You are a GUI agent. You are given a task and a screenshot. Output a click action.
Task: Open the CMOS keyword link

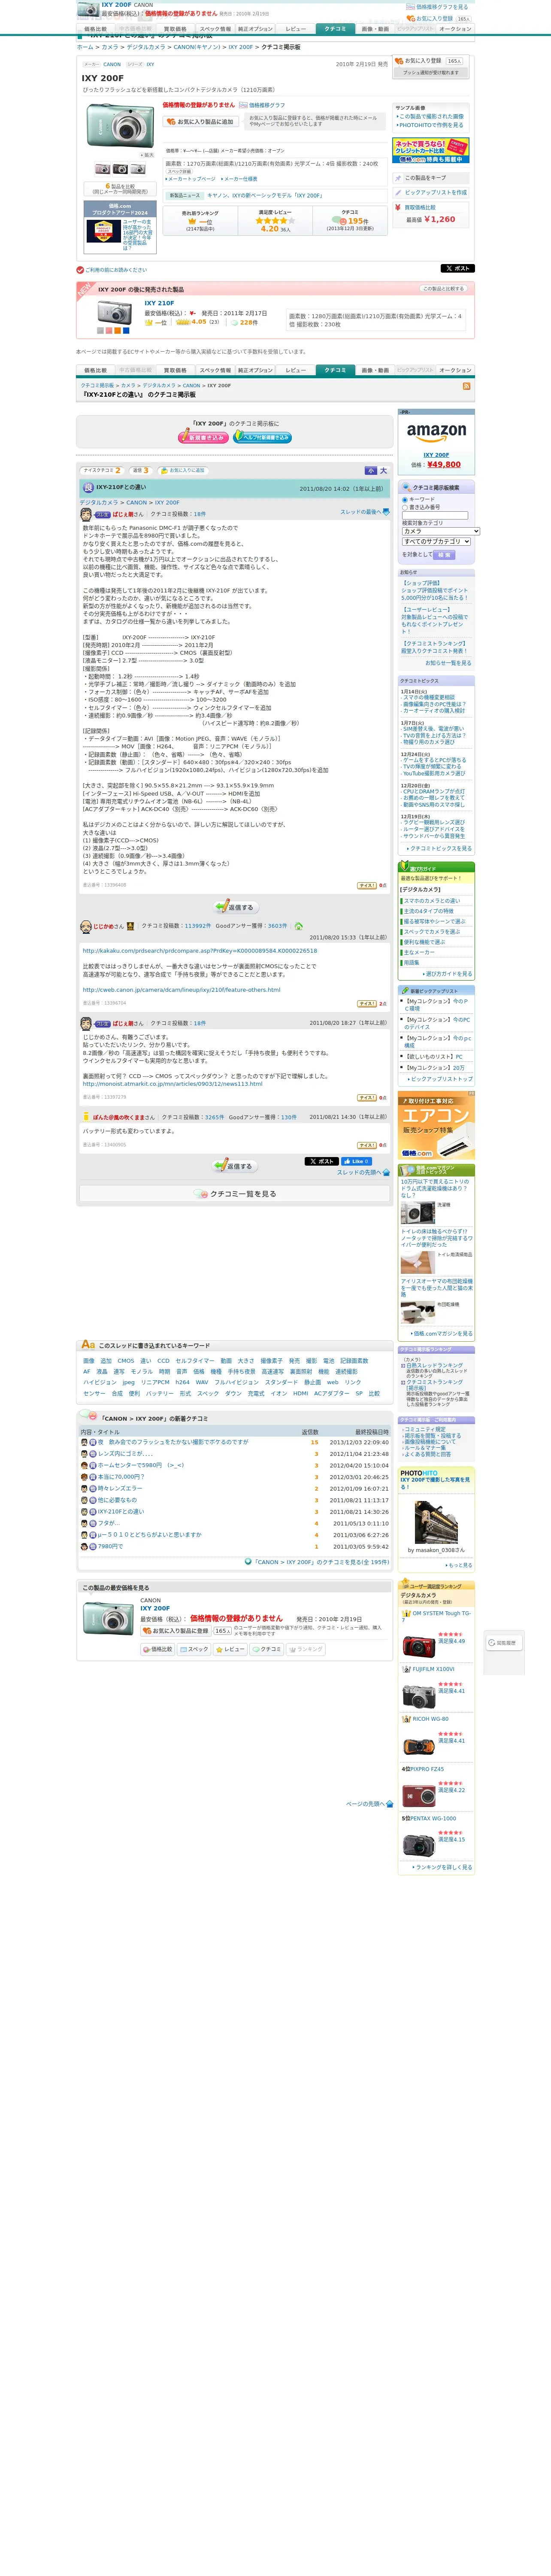click(x=126, y=1360)
